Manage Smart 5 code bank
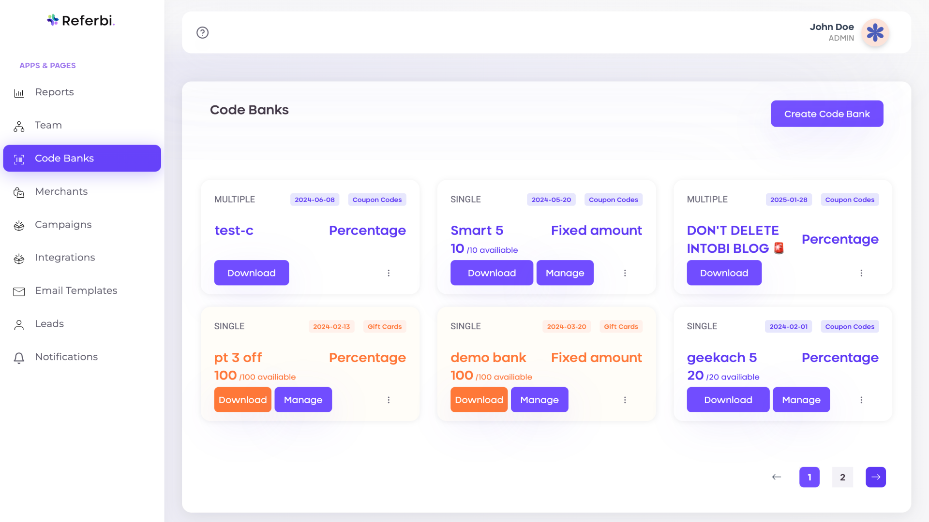 pyautogui.click(x=565, y=273)
